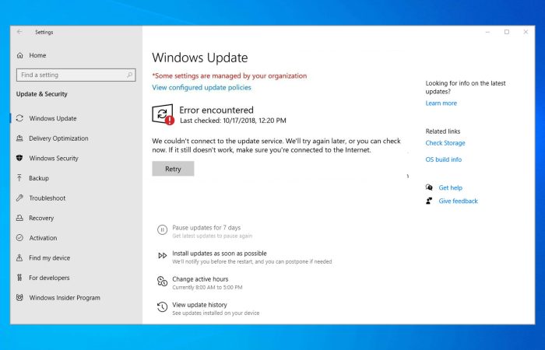
Task: Click the Activation checkmark circle icon
Action: [19, 238]
